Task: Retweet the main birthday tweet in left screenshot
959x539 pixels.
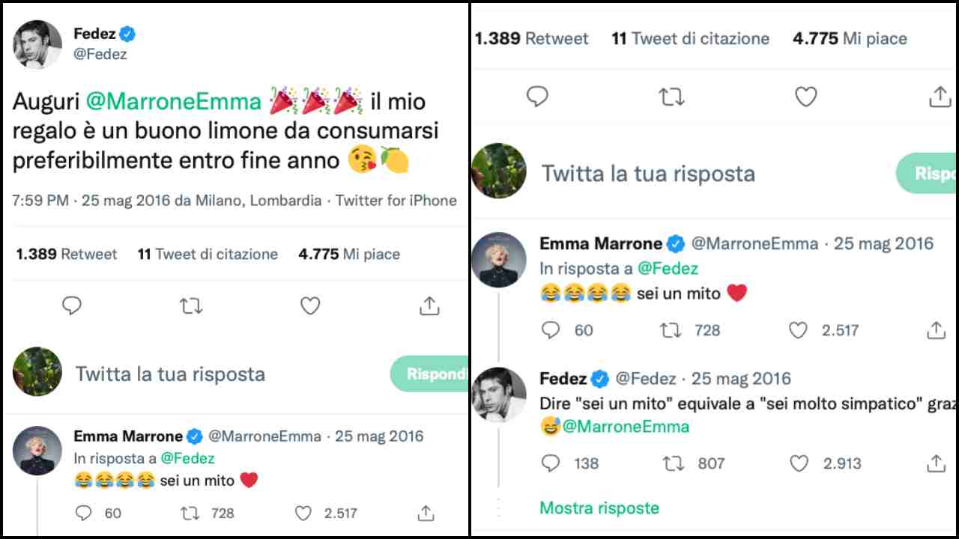Action: pos(191,305)
